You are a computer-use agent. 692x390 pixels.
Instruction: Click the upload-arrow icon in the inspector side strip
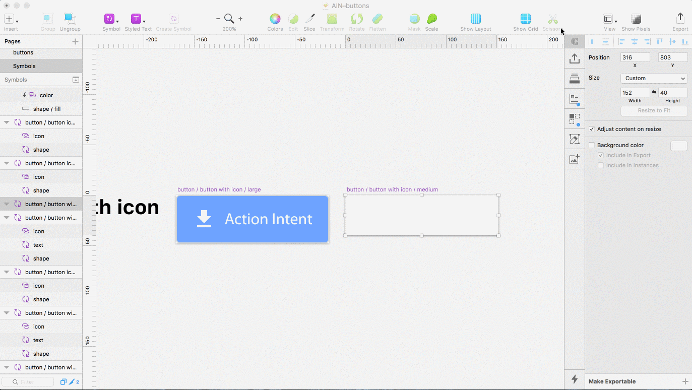tap(575, 59)
